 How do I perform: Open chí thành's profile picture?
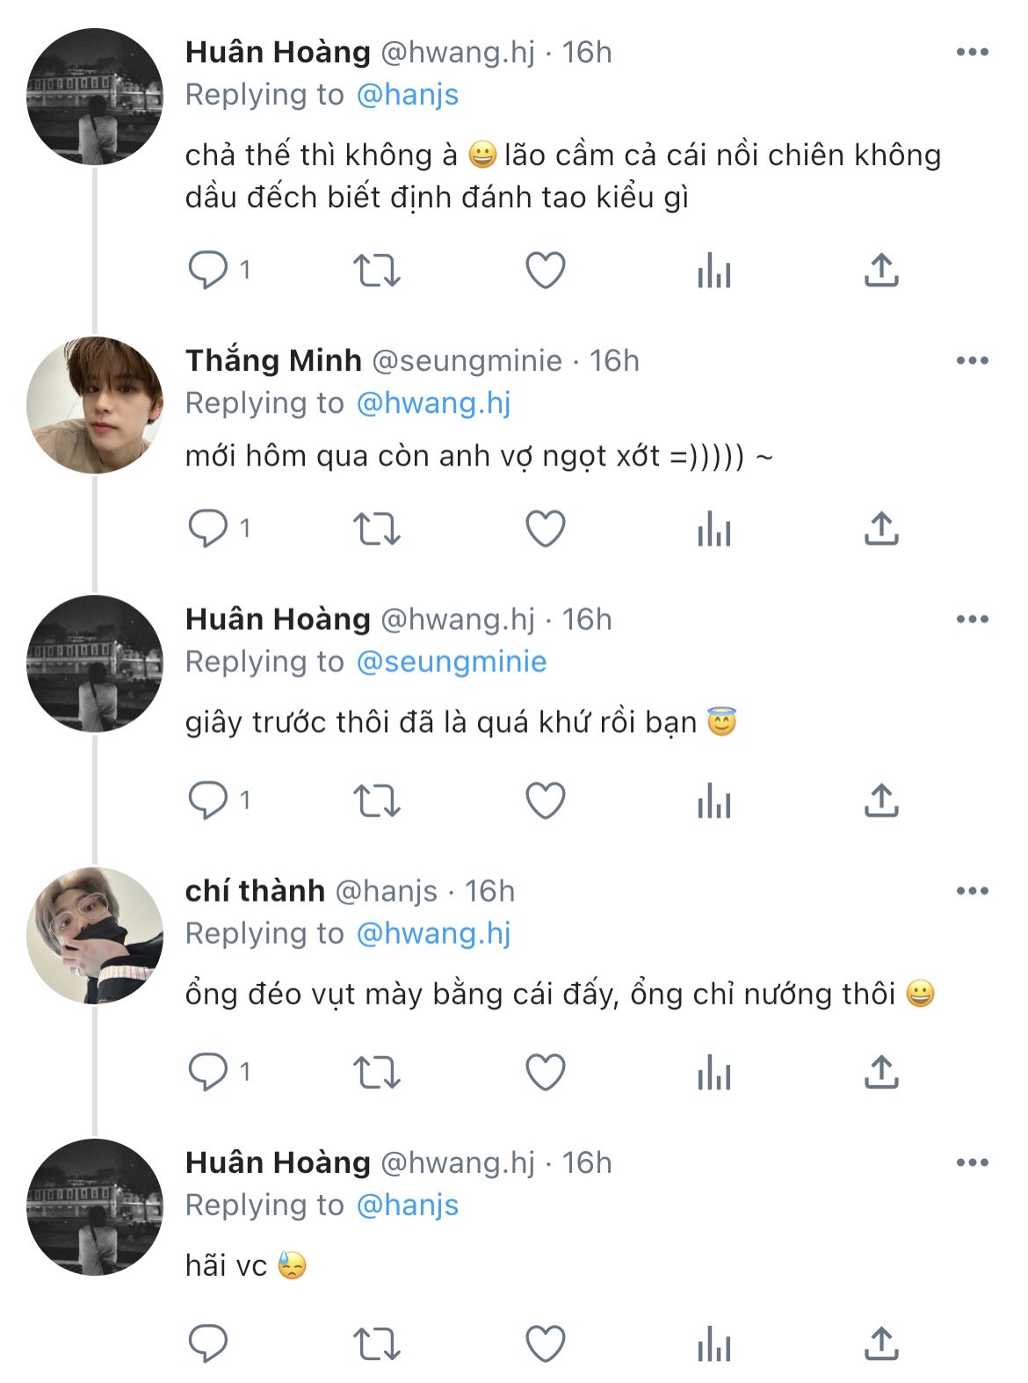click(x=95, y=936)
